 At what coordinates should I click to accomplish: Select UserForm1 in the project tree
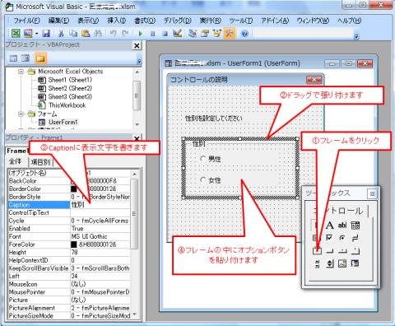pyautogui.click(x=63, y=122)
